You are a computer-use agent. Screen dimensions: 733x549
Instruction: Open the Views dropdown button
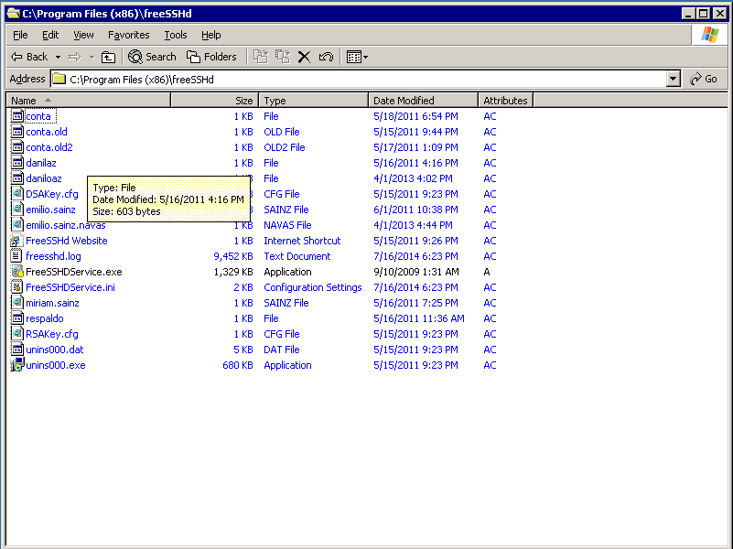click(x=357, y=57)
